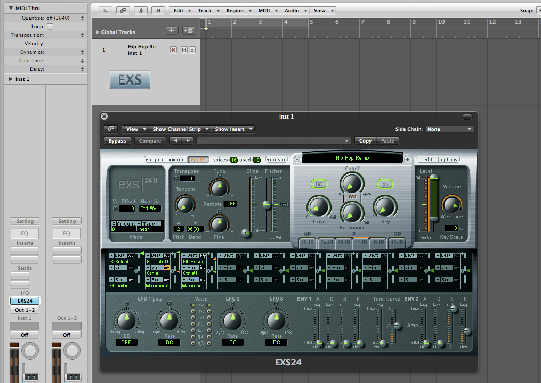Click the Resonance knob
This screenshot has height=383, width=541.
point(352,213)
